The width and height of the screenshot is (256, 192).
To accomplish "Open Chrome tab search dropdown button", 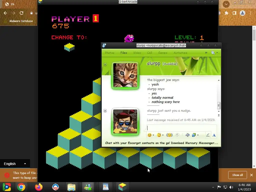I will (226, 4).
